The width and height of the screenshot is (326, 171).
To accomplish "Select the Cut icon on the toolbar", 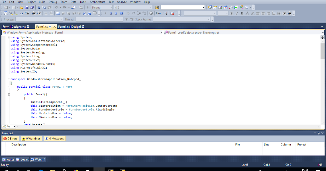I will click(x=39, y=8).
